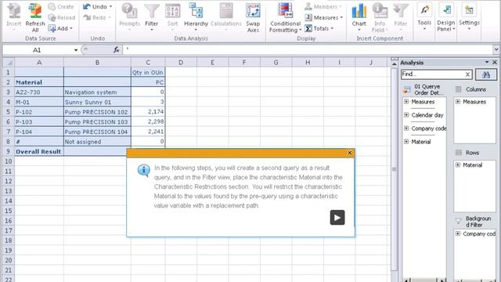Click the binoculars search button
The image size is (501, 282).
(x=486, y=74)
